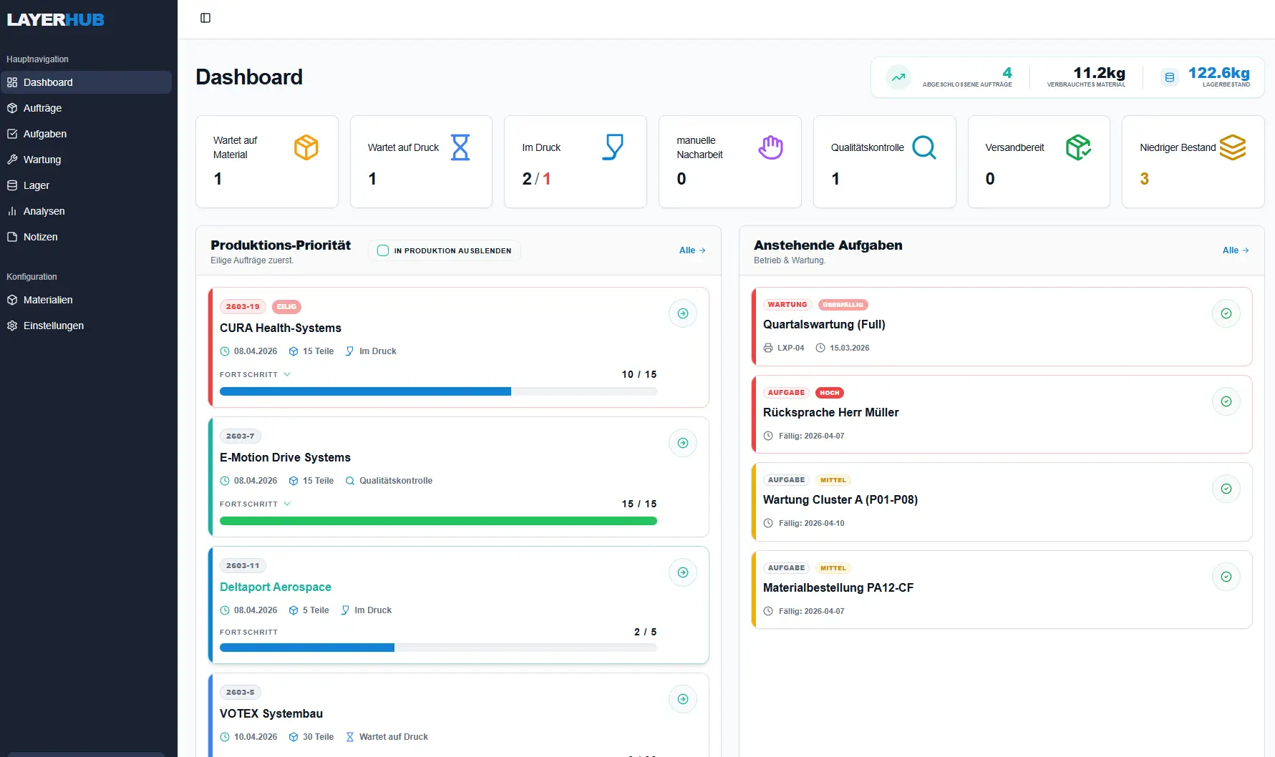Click the HOCH priority badge
Image resolution: width=1275 pixels, height=757 pixels.
coord(830,393)
